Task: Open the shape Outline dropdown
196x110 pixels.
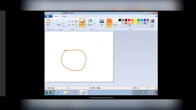Action: (x=95, y=20)
